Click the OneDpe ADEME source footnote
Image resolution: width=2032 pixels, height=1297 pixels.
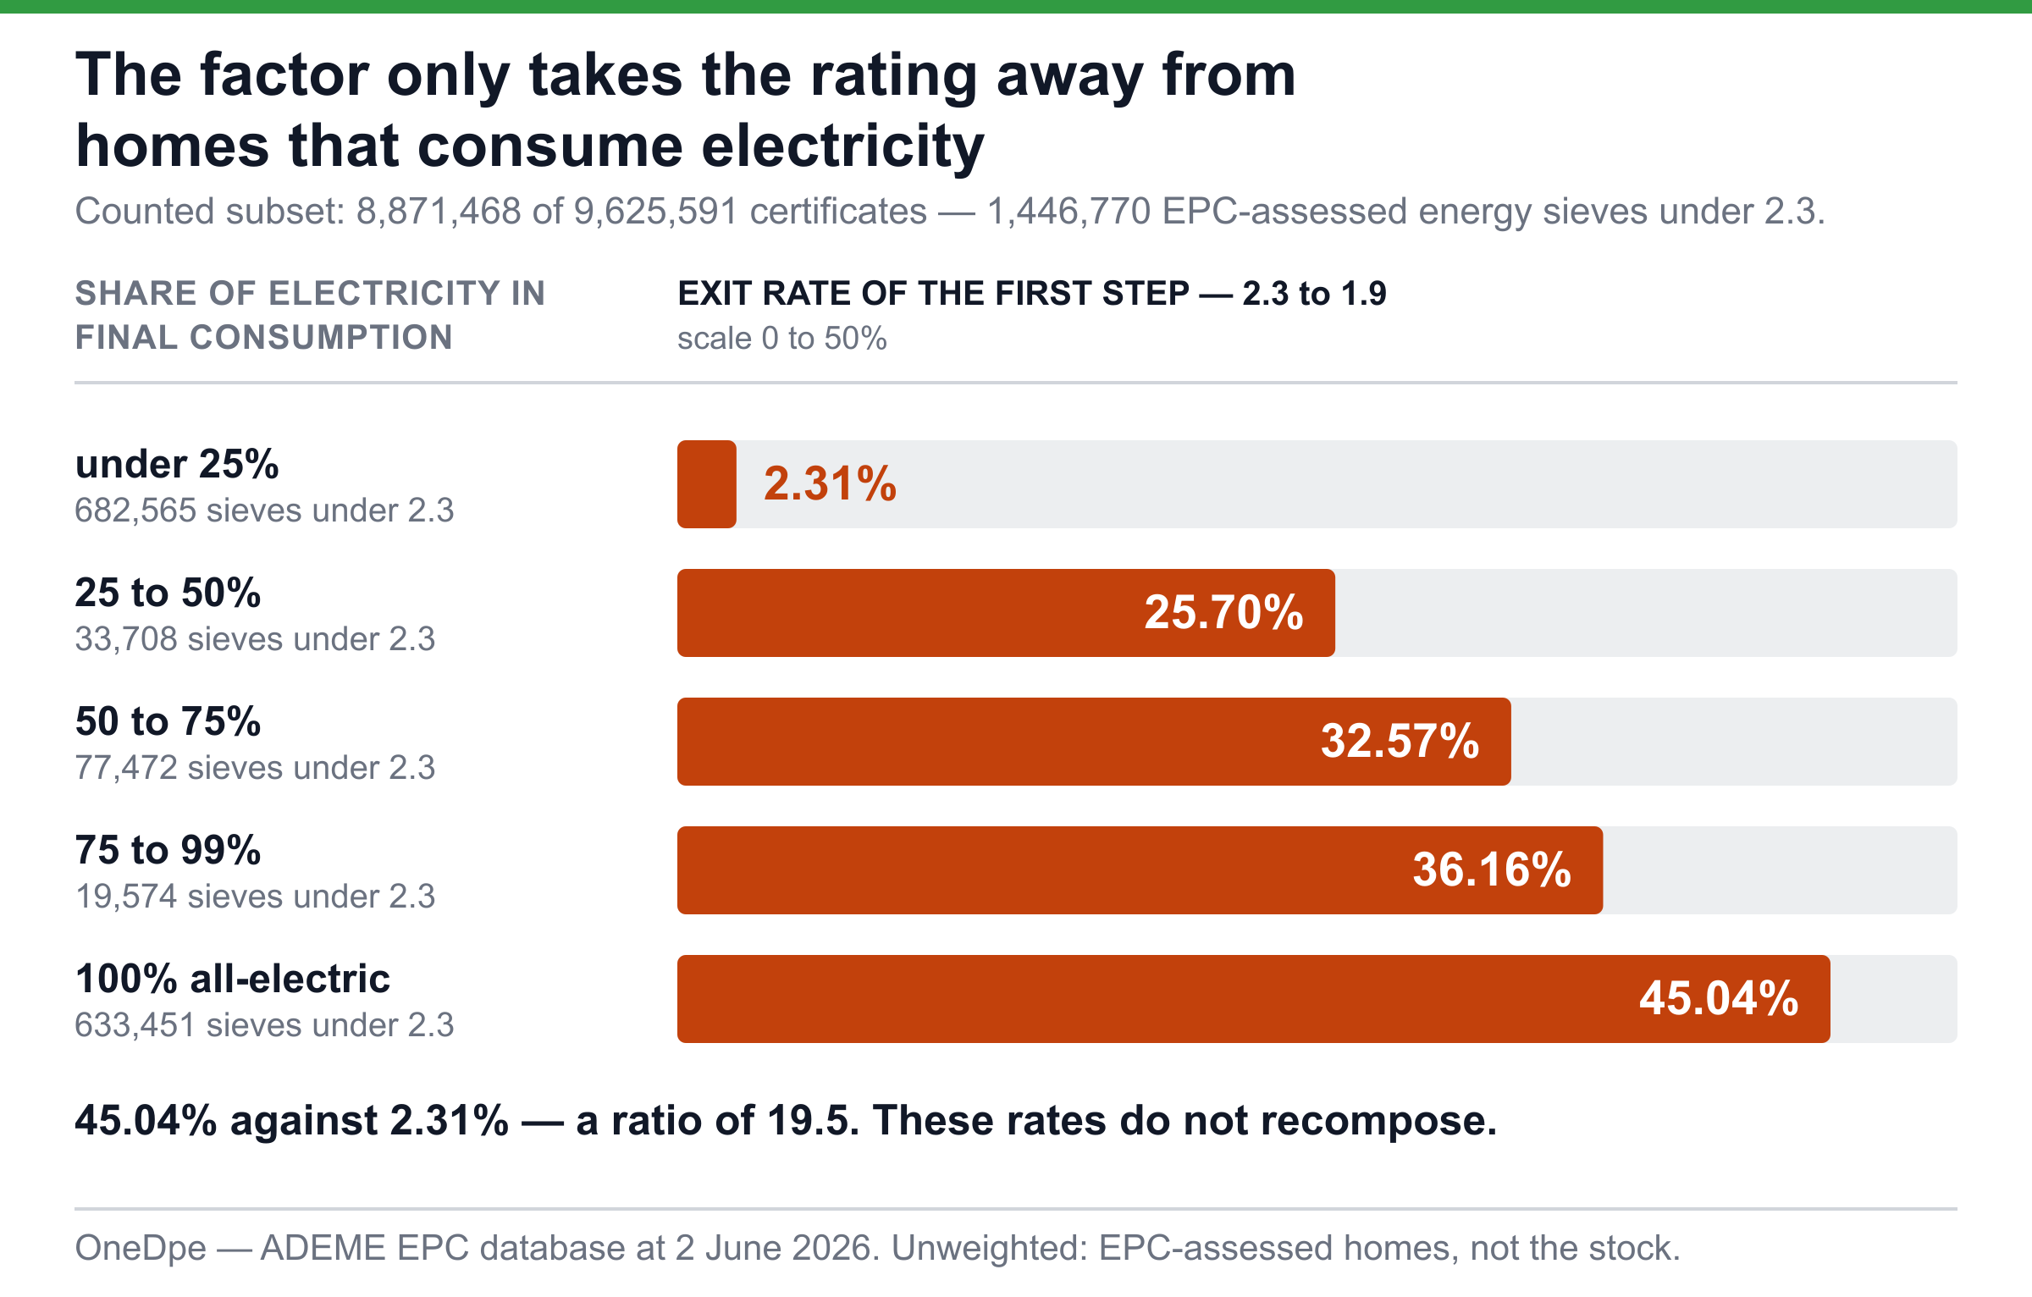coord(877,1248)
